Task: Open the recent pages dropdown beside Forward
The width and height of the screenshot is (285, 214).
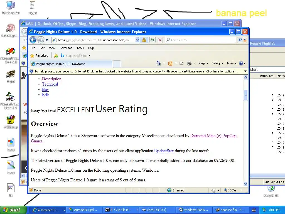Action: pyautogui.click(x=47, y=40)
